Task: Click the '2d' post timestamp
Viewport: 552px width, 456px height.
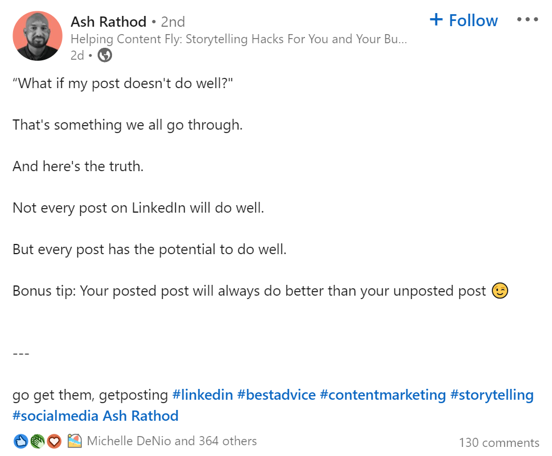Action: [x=77, y=55]
